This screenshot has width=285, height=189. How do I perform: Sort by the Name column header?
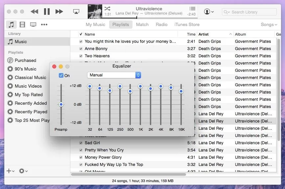[x=130, y=34]
